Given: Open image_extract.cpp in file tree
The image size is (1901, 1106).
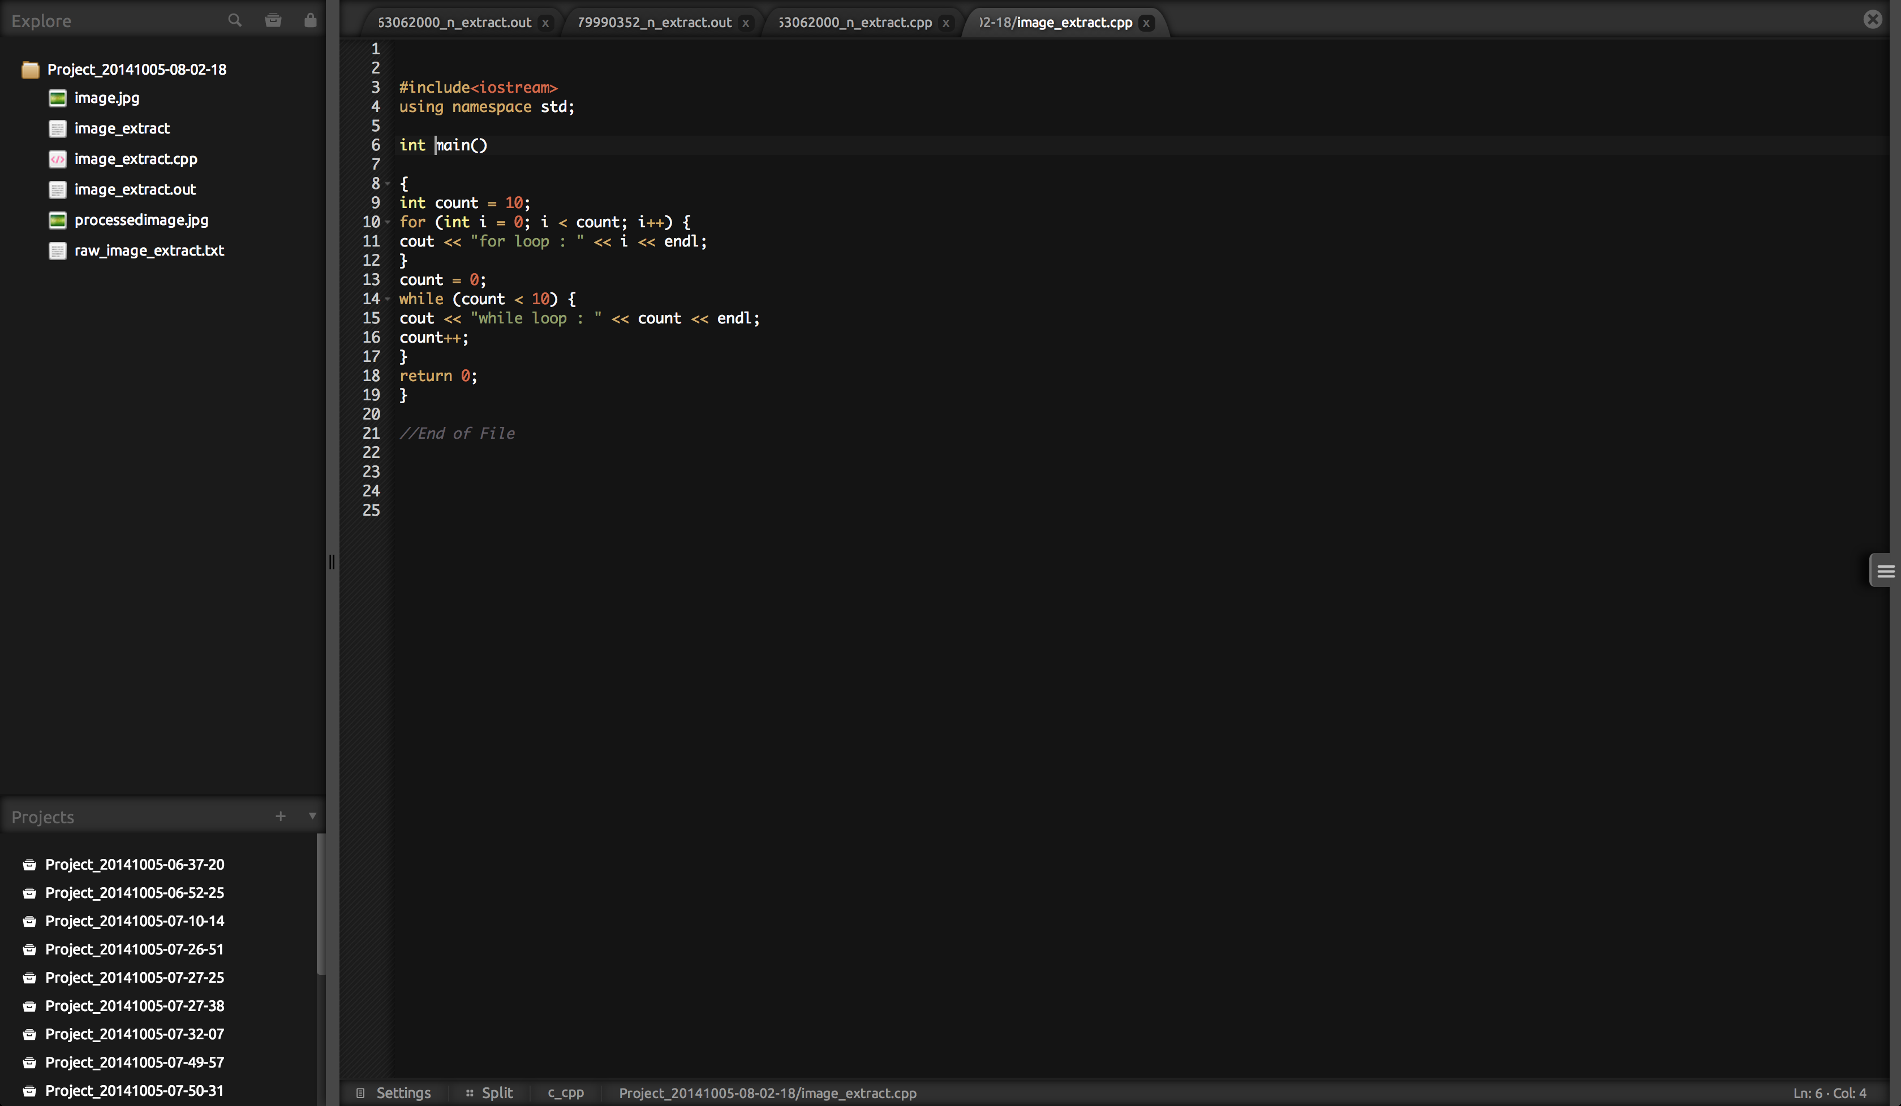Looking at the screenshot, I should (x=136, y=159).
